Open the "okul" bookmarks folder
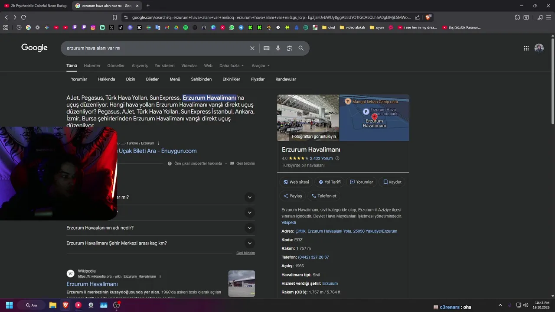This screenshot has height=312, width=555. 328,27
